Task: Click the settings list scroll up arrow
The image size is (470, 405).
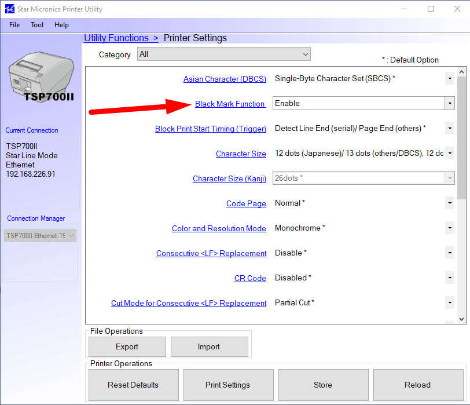Action: pyautogui.click(x=462, y=72)
